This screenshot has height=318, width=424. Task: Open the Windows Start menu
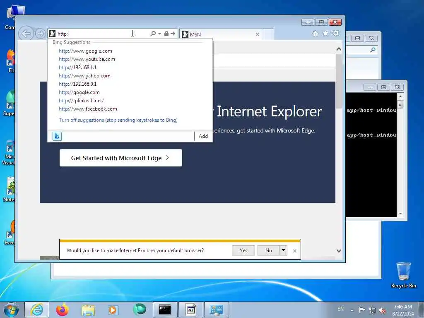coord(11,310)
